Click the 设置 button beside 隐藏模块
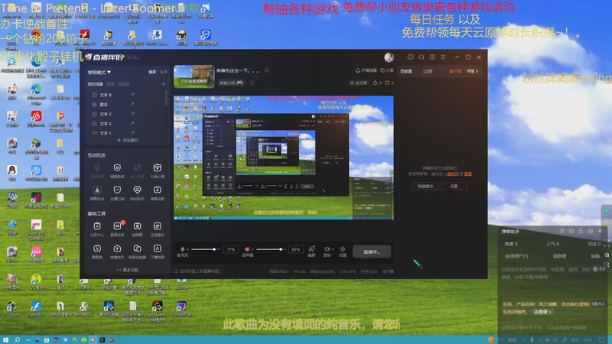Viewport: 612px width, 344px height. 454,186
